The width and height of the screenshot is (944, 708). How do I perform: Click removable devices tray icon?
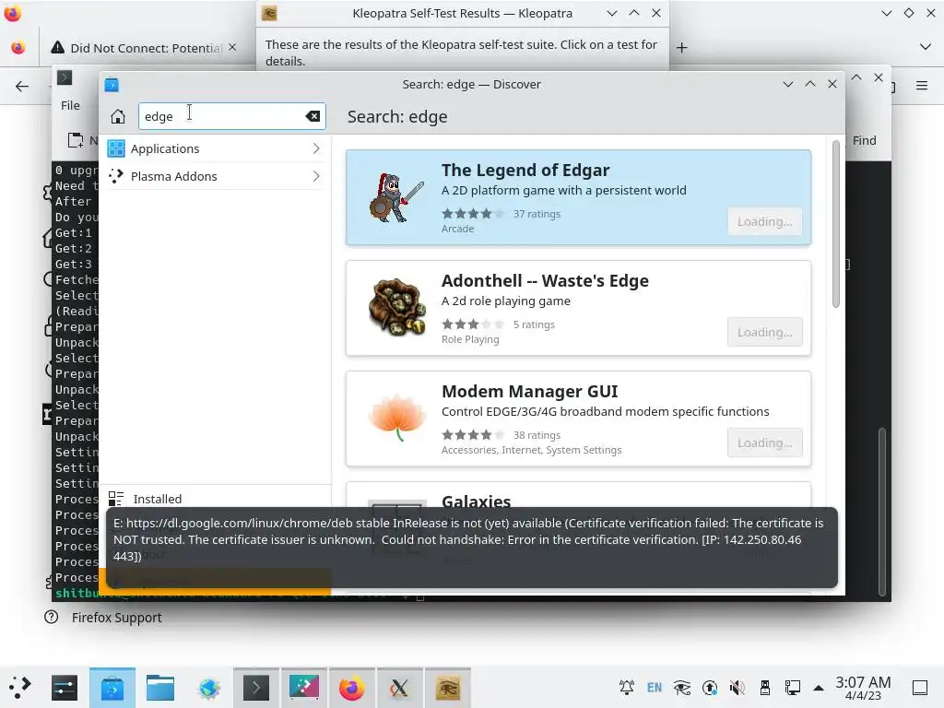[764, 688]
